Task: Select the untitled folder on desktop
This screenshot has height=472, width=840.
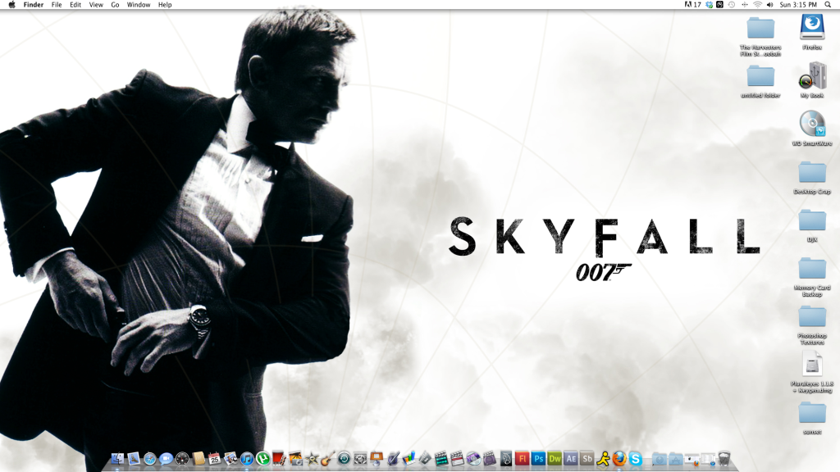Action: 760,76
